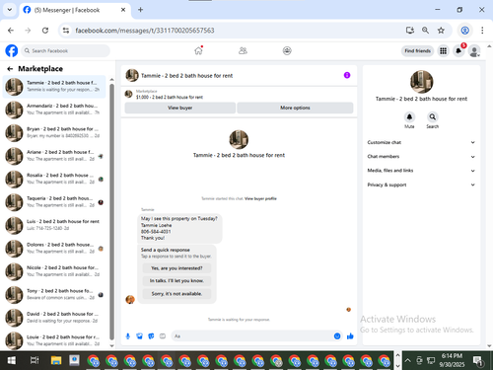Send a thumbs up like
The width and height of the screenshot is (493, 370).
click(x=350, y=336)
